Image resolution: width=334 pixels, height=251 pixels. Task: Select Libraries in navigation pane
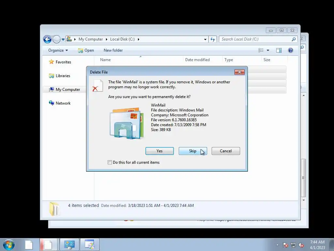pyautogui.click(x=63, y=76)
